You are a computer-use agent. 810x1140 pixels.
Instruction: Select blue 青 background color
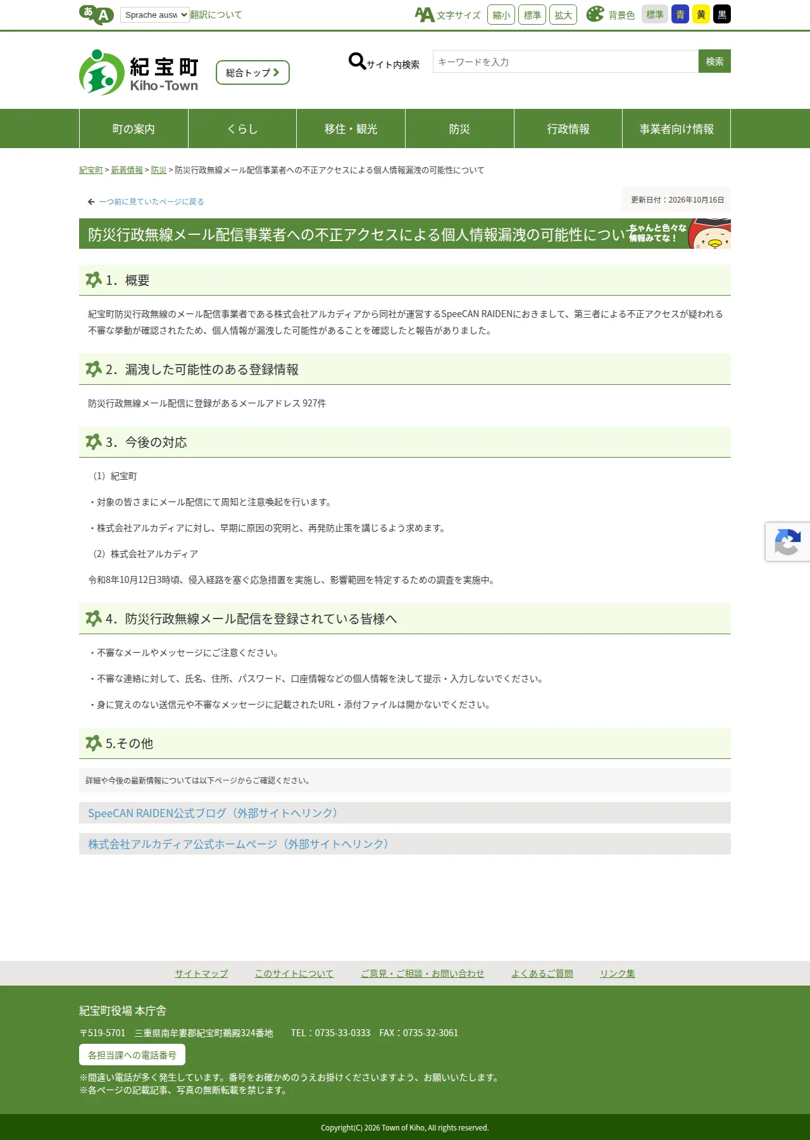click(x=680, y=14)
